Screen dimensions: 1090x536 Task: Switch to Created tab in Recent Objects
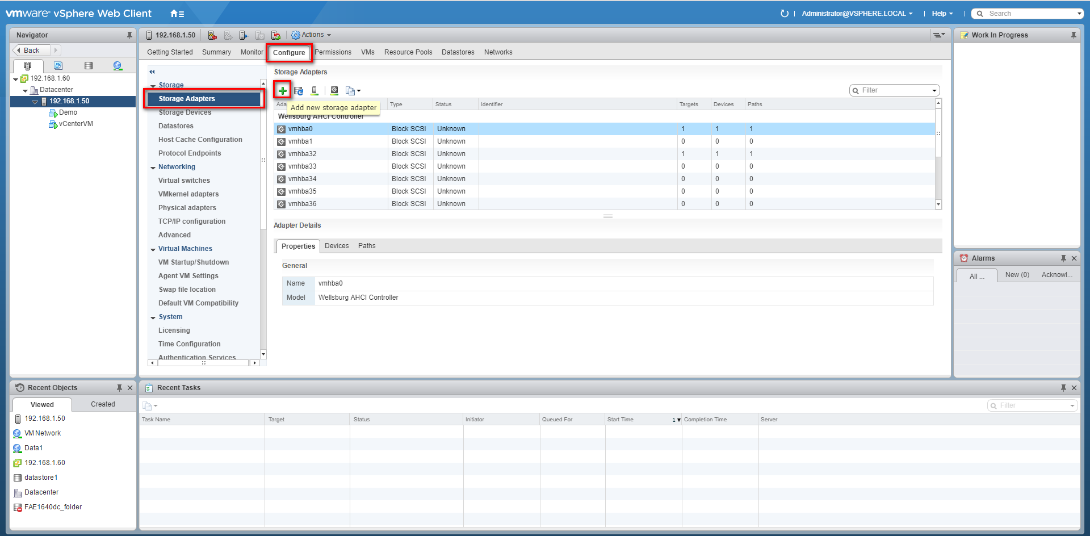103,404
